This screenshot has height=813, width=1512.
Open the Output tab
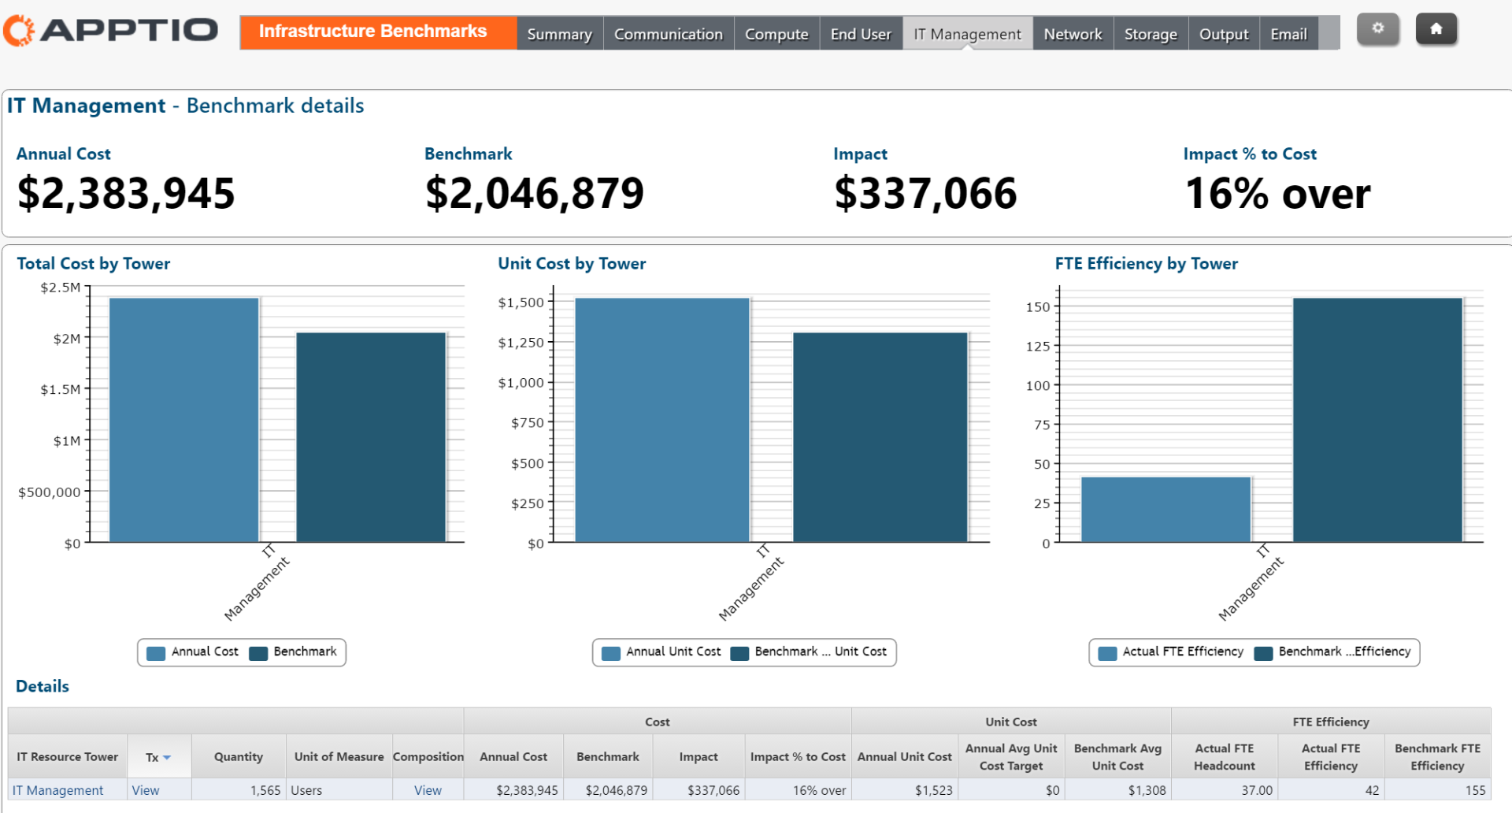tap(1224, 34)
